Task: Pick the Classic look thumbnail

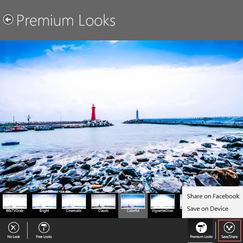Action: tap(103, 202)
